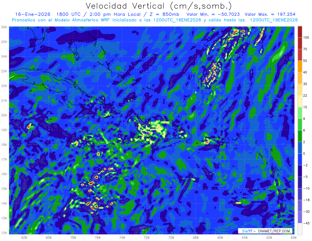
Task: Click the pale yellow swatch between 15 and 22
Action: pyautogui.click(x=300, y=101)
